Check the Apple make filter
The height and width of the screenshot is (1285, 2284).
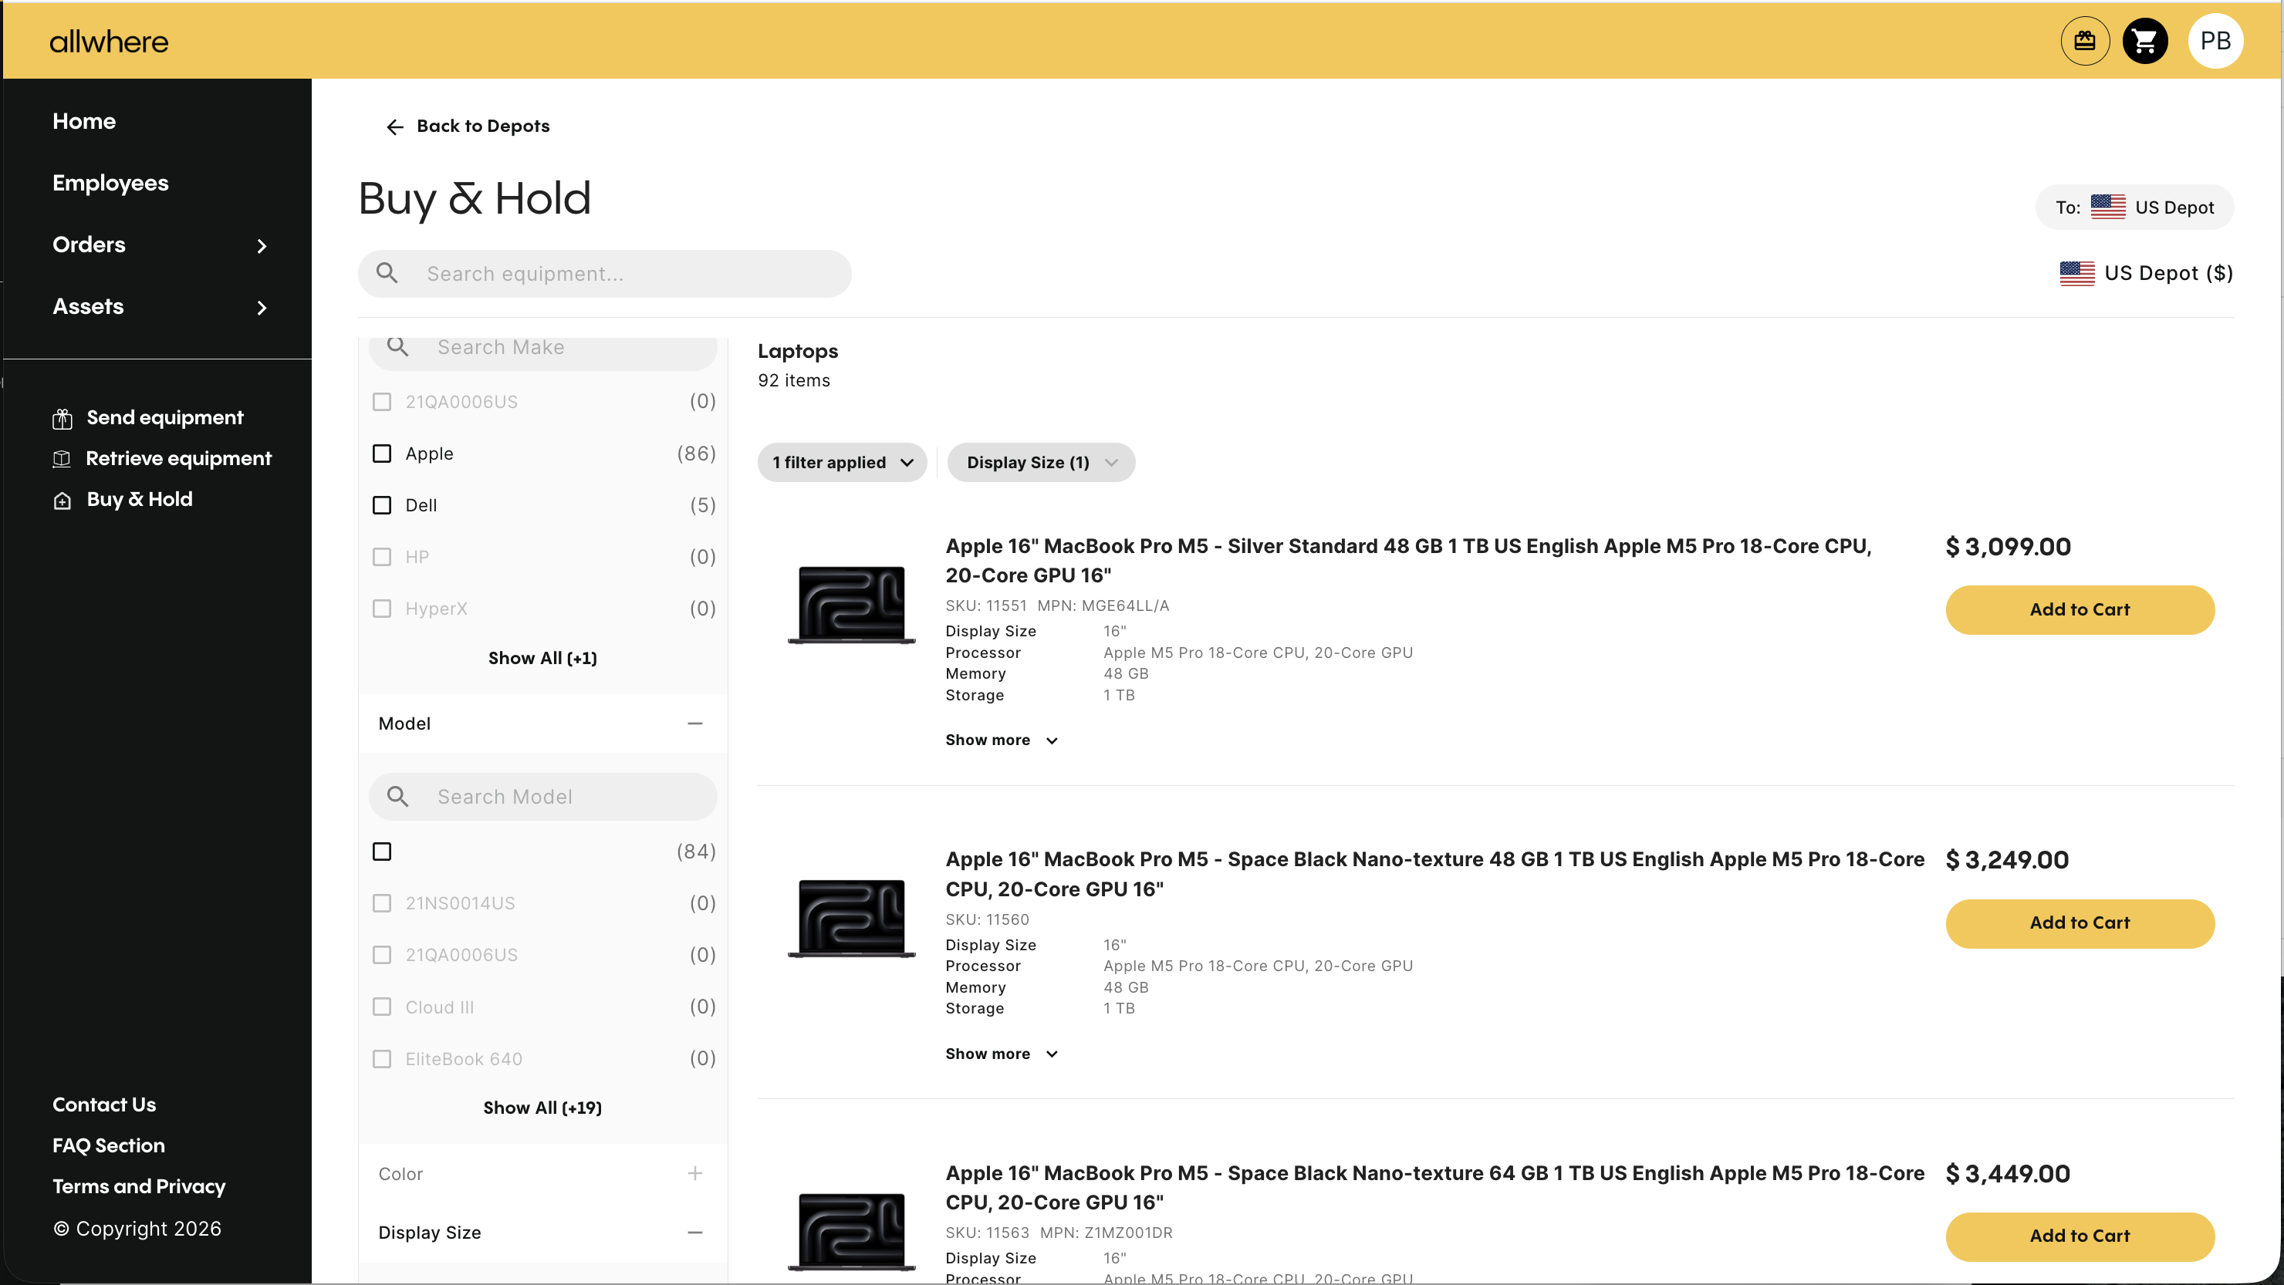382,454
